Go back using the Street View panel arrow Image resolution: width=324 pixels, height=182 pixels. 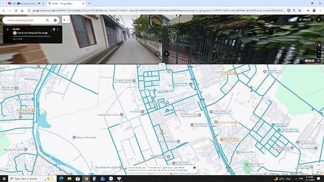coord(8,29)
